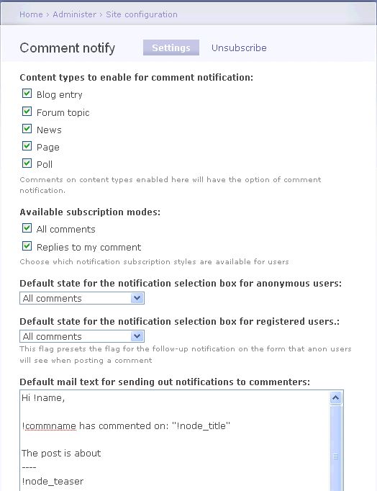
Task: Click the mail text scrollbar thumb
Action: (x=336, y=457)
